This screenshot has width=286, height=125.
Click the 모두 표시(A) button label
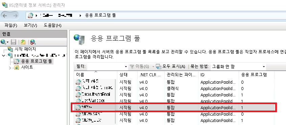(x=174, y=67)
